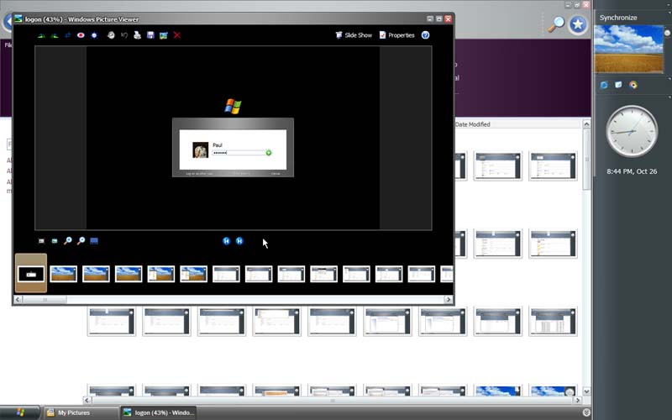The height and width of the screenshot is (420, 672).
Task: Open the Help question mark icon
Action: [425, 35]
